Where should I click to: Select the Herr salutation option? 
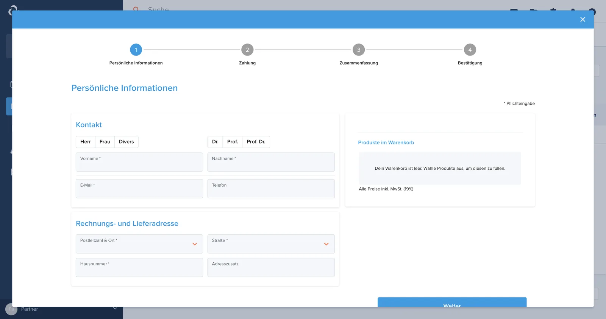click(x=86, y=142)
